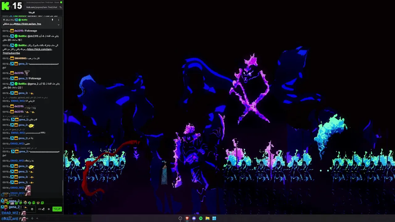Click the Arabic chat header title

coord(31,13)
